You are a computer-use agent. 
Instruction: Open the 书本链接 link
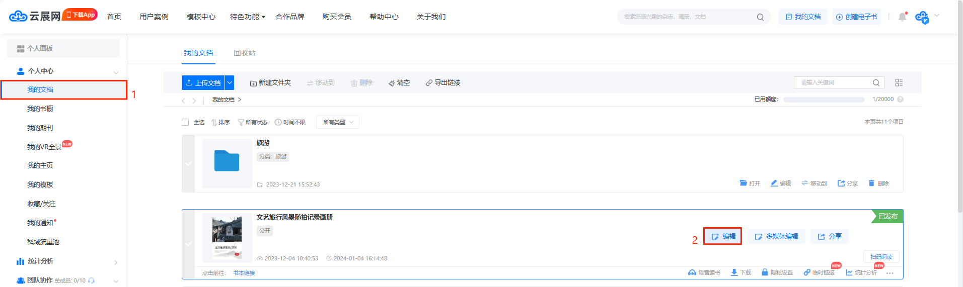(x=244, y=273)
